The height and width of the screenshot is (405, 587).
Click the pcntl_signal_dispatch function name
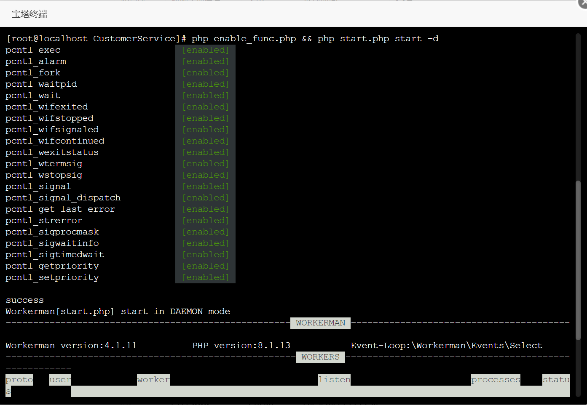[x=63, y=198]
